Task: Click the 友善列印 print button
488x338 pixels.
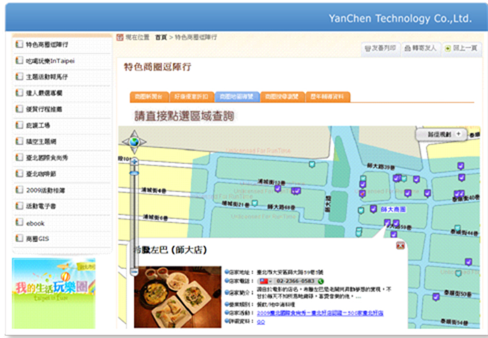Action: pyautogui.click(x=380, y=48)
